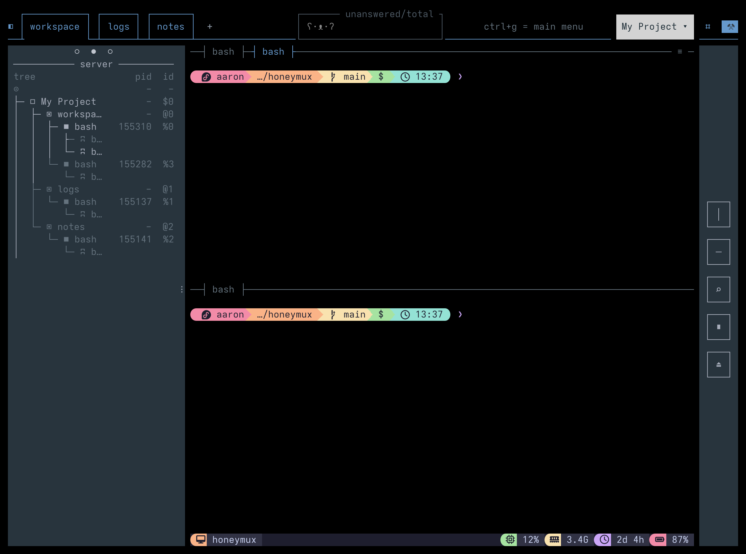Switch to the workspace tab
The width and height of the screenshot is (746, 554).
55,27
